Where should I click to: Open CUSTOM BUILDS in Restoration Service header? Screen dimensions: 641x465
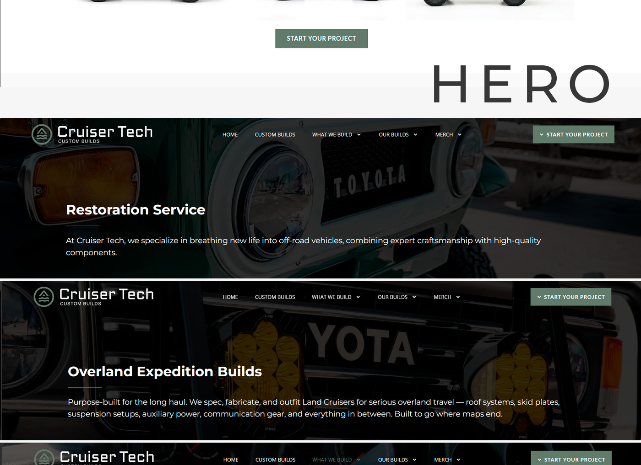(x=275, y=134)
